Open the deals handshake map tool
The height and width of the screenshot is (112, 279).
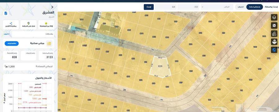click(x=274, y=42)
